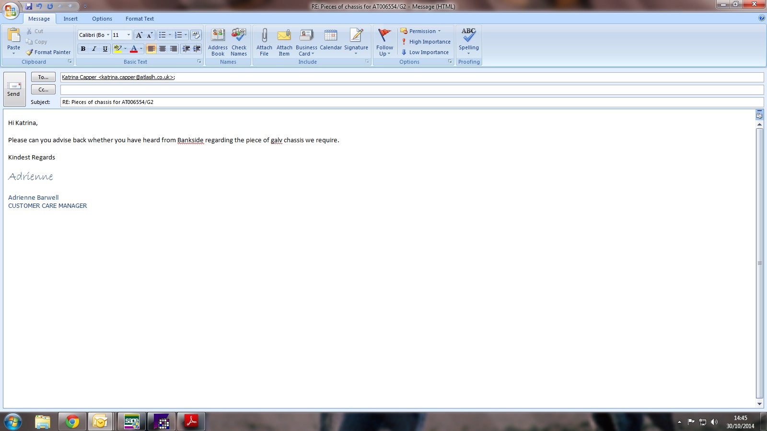Grow the font size
This screenshot has width=767, height=431.
139,35
